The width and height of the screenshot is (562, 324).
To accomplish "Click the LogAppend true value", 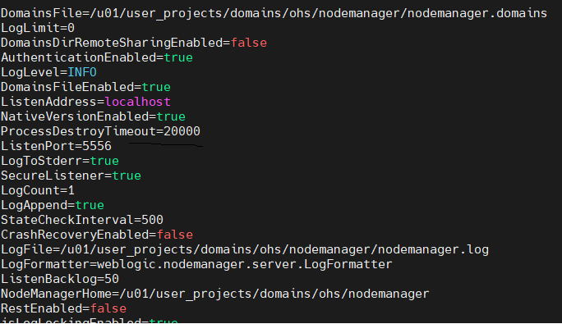I will coord(90,205).
